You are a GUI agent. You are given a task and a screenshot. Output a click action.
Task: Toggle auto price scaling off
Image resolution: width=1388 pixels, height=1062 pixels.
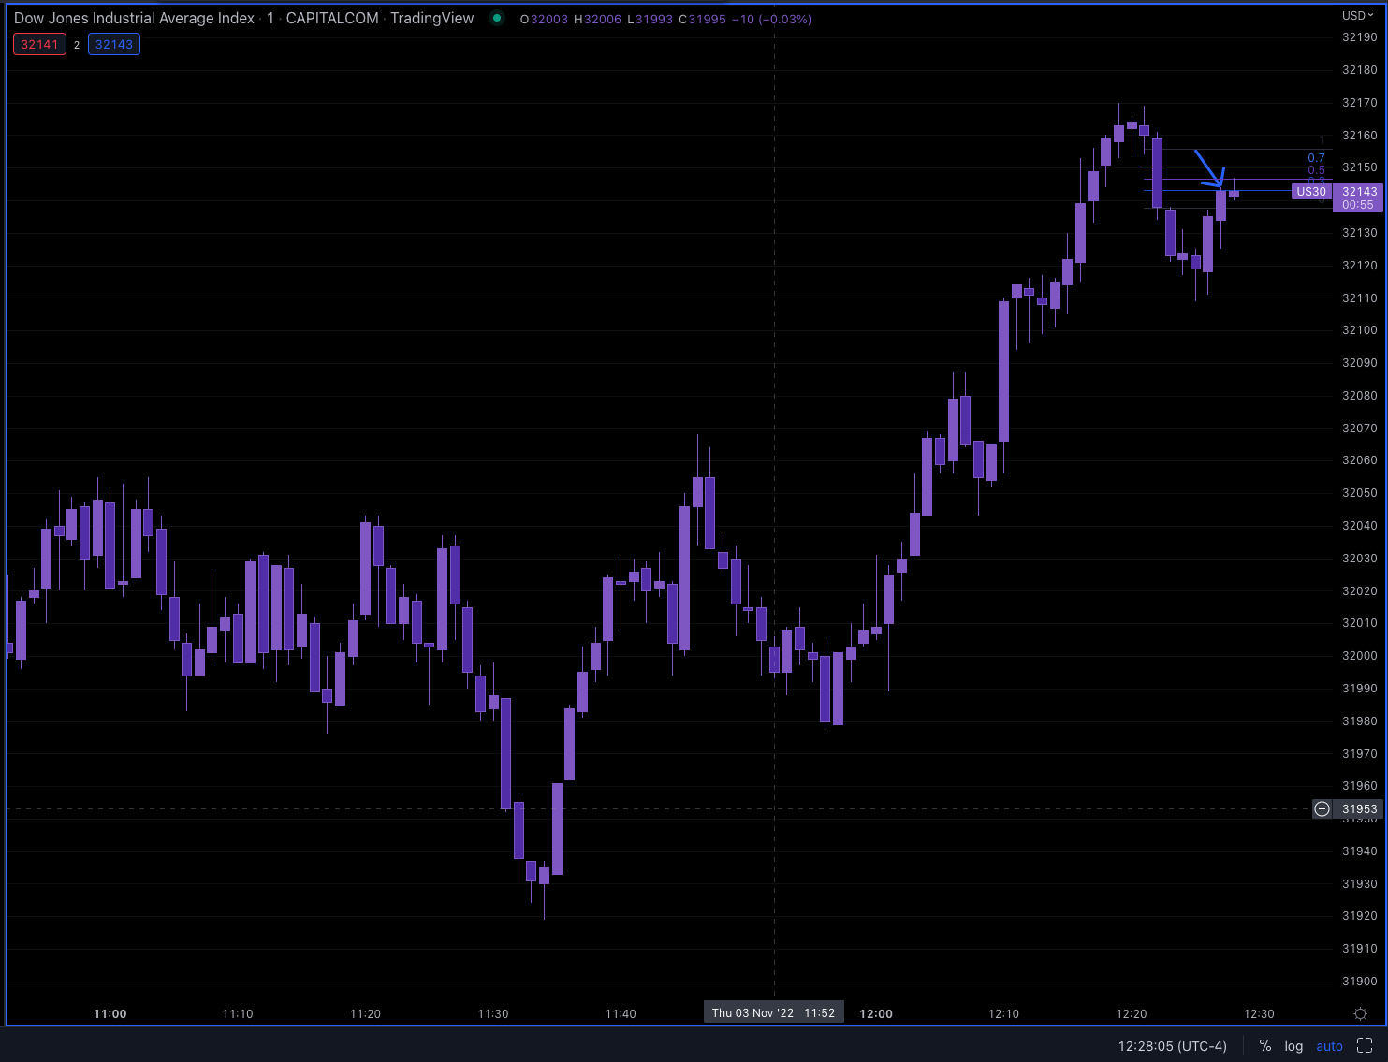[1329, 1045]
